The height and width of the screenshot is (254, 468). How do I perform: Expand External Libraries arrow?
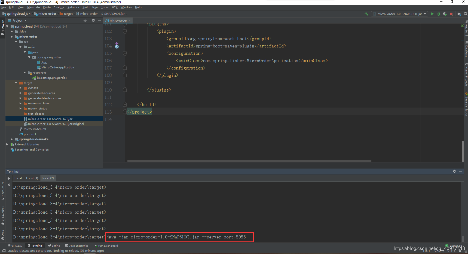tap(7, 144)
